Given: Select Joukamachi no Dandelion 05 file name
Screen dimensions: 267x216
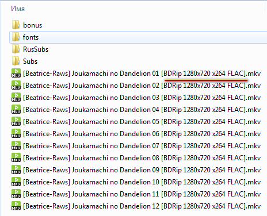Looking at the screenshot, I should (x=142, y=122).
